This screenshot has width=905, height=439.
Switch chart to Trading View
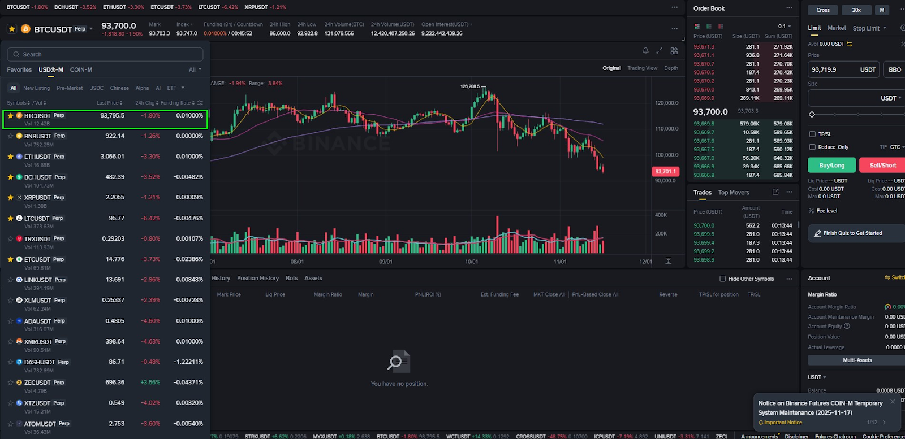[642, 68]
